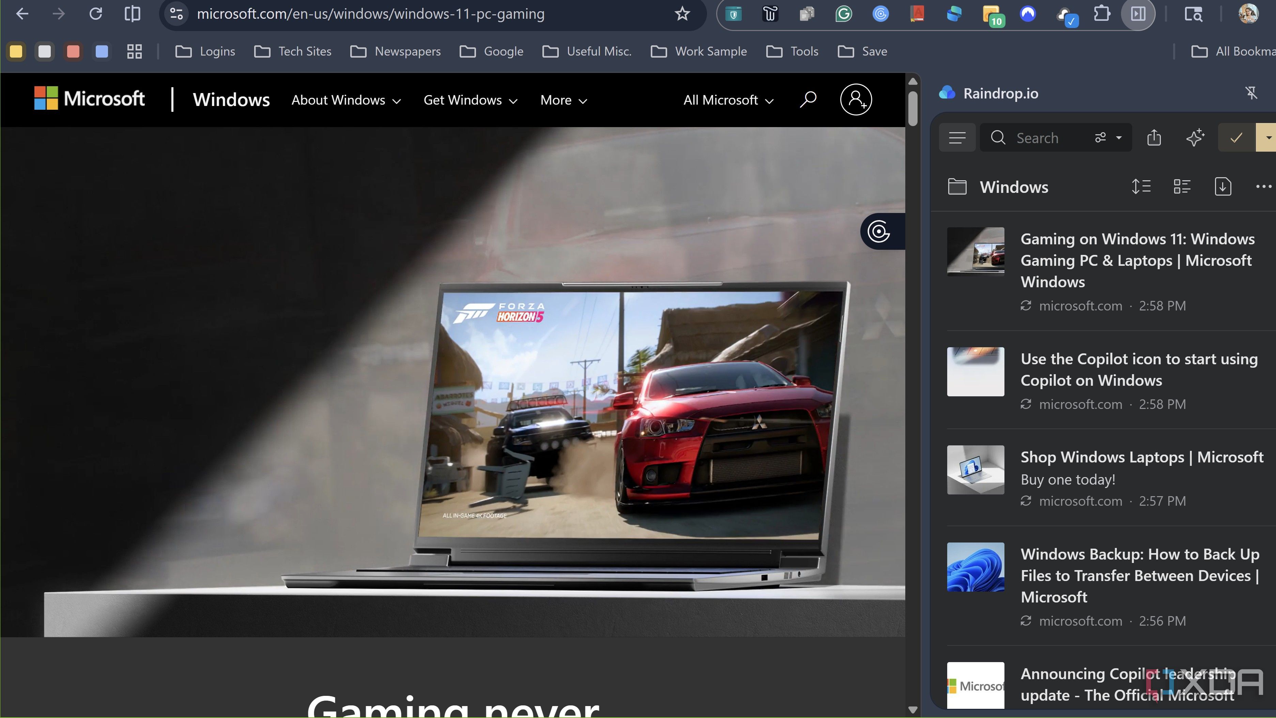Screen dimensions: 1276x718
Task: Sign in with the account icon
Action: (856, 100)
